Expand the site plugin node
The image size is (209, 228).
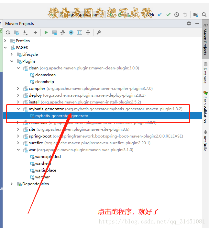click(18, 129)
